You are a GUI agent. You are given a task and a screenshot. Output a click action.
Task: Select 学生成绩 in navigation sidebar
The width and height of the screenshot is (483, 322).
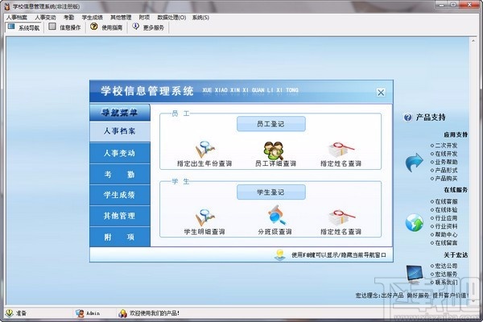pyautogui.click(x=120, y=195)
